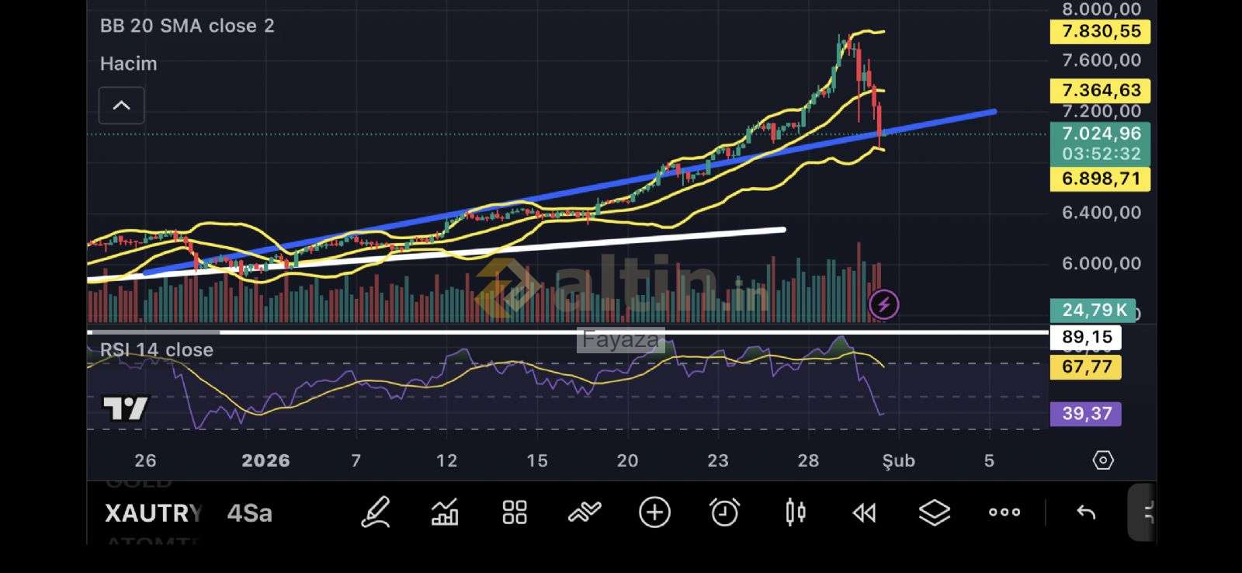Click the white horizontal line 89,15 label

(1086, 337)
